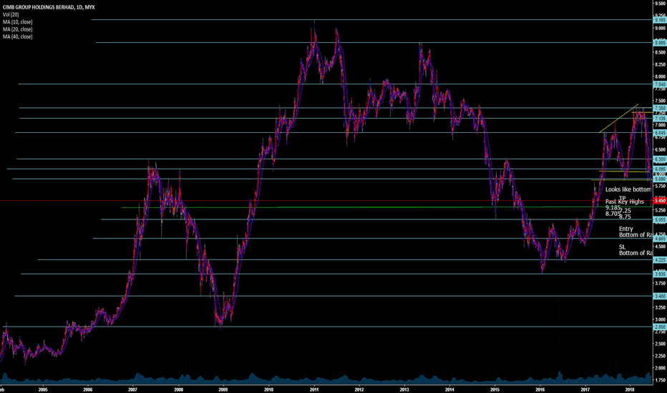Click the 2.000 price scale tick
Viewport: 667px width, 393px height.
click(660, 368)
